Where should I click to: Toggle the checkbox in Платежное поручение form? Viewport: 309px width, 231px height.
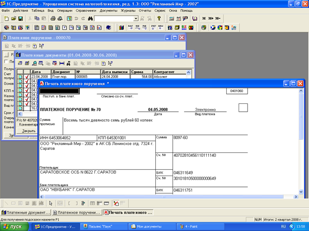pyautogui.click(x=6, y=61)
